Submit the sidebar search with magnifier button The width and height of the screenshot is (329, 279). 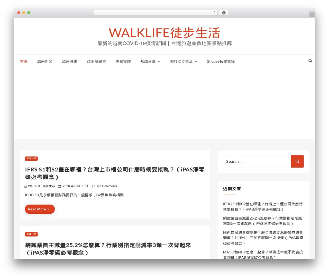297,161
